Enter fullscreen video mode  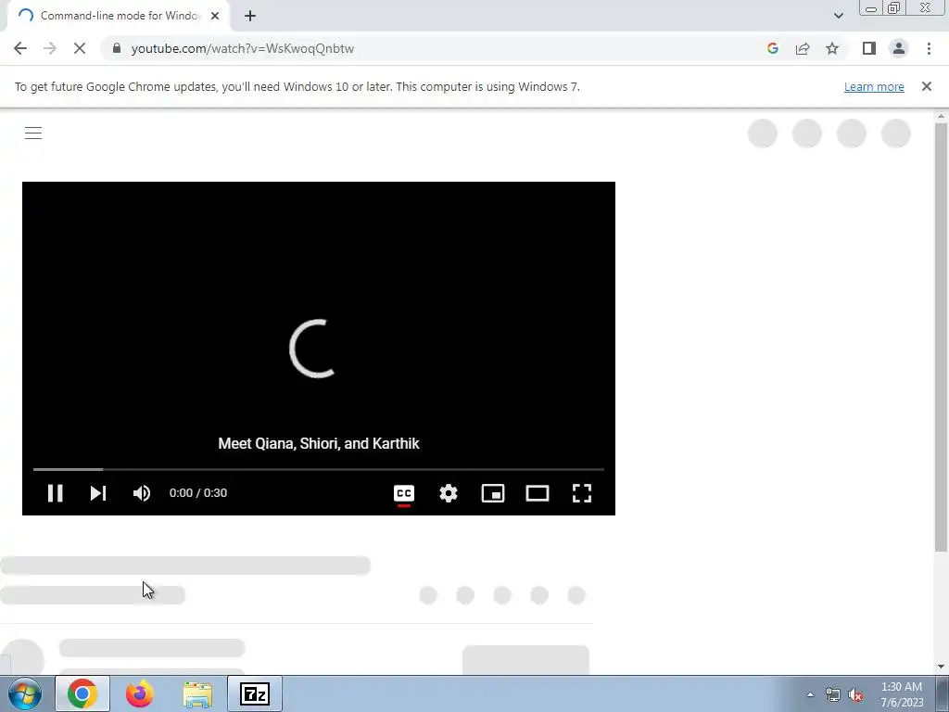(x=582, y=493)
